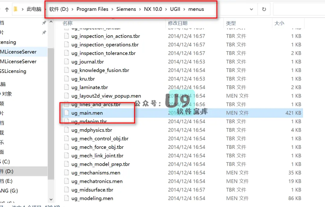This screenshot has height=207, width=325.
Task: Click the refresh icon in the address bar
Action: click(264, 9)
